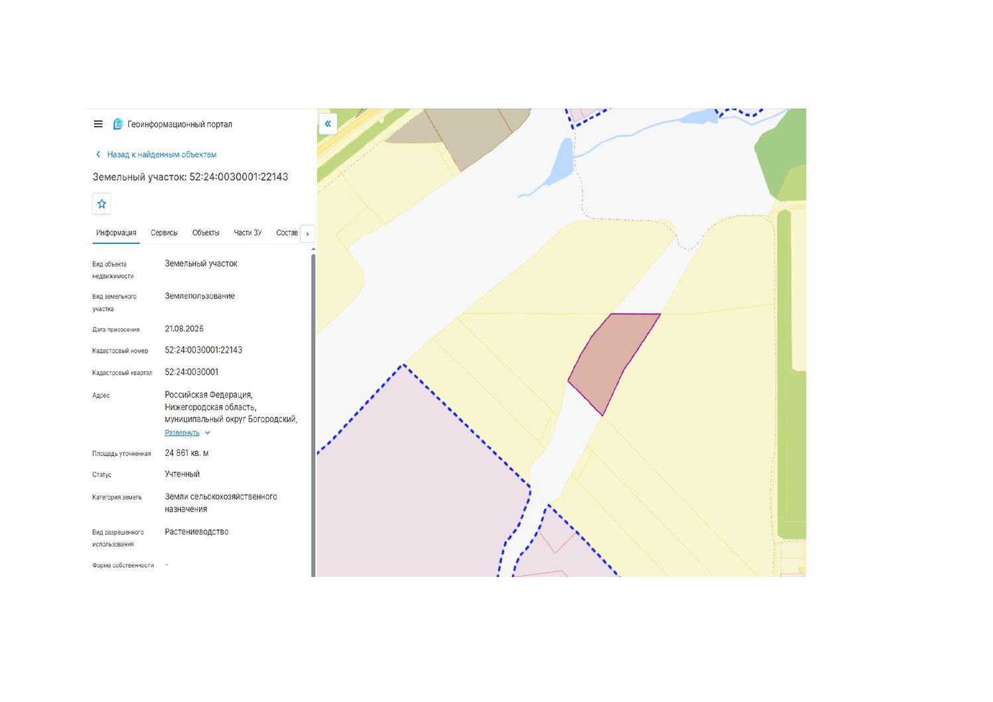Show more tabs with the right arrow
993x702 pixels.
coord(308,234)
